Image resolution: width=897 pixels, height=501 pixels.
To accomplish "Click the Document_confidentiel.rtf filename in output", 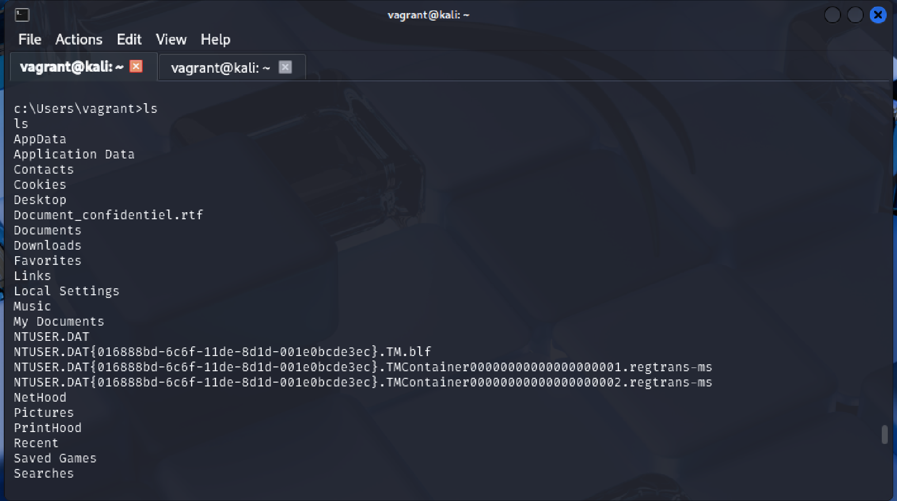I will coord(108,215).
